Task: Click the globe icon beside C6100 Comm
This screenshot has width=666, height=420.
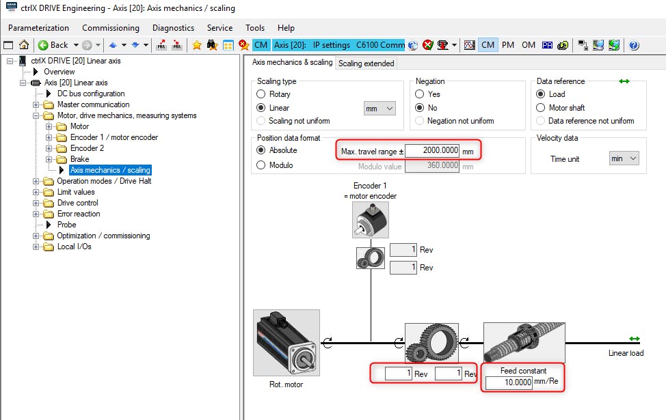Action: (x=412, y=45)
